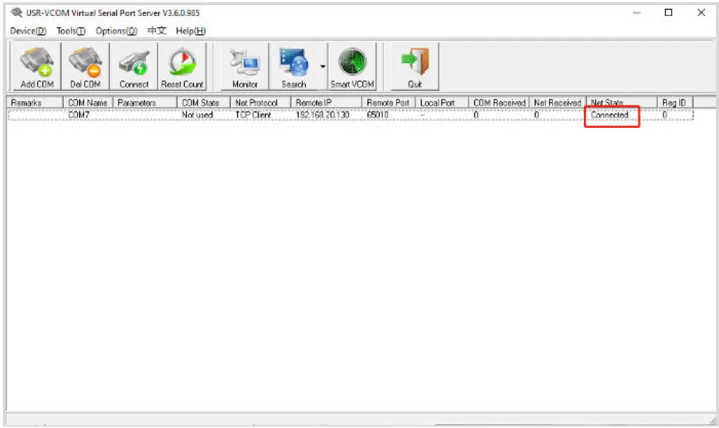This screenshot has height=428, width=719.
Task: Click the Add COM toolbar icon
Action: click(36, 67)
